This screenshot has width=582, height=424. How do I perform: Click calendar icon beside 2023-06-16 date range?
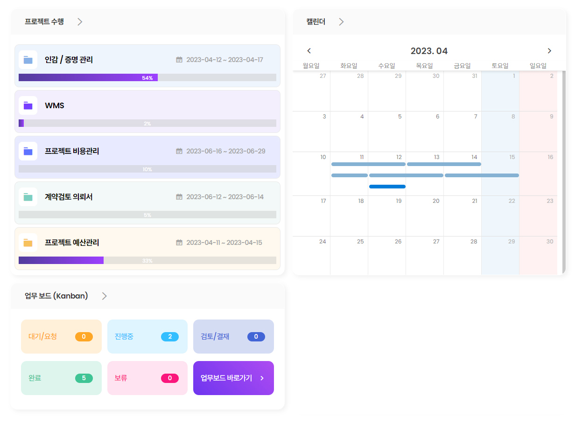click(x=179, y=151)
